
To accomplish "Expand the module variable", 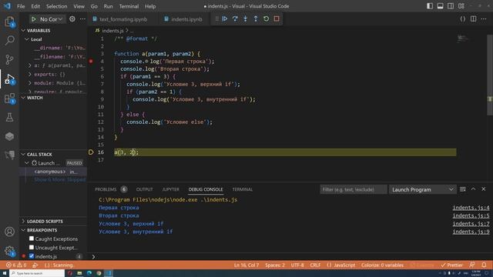I will (x=29, y=83).
